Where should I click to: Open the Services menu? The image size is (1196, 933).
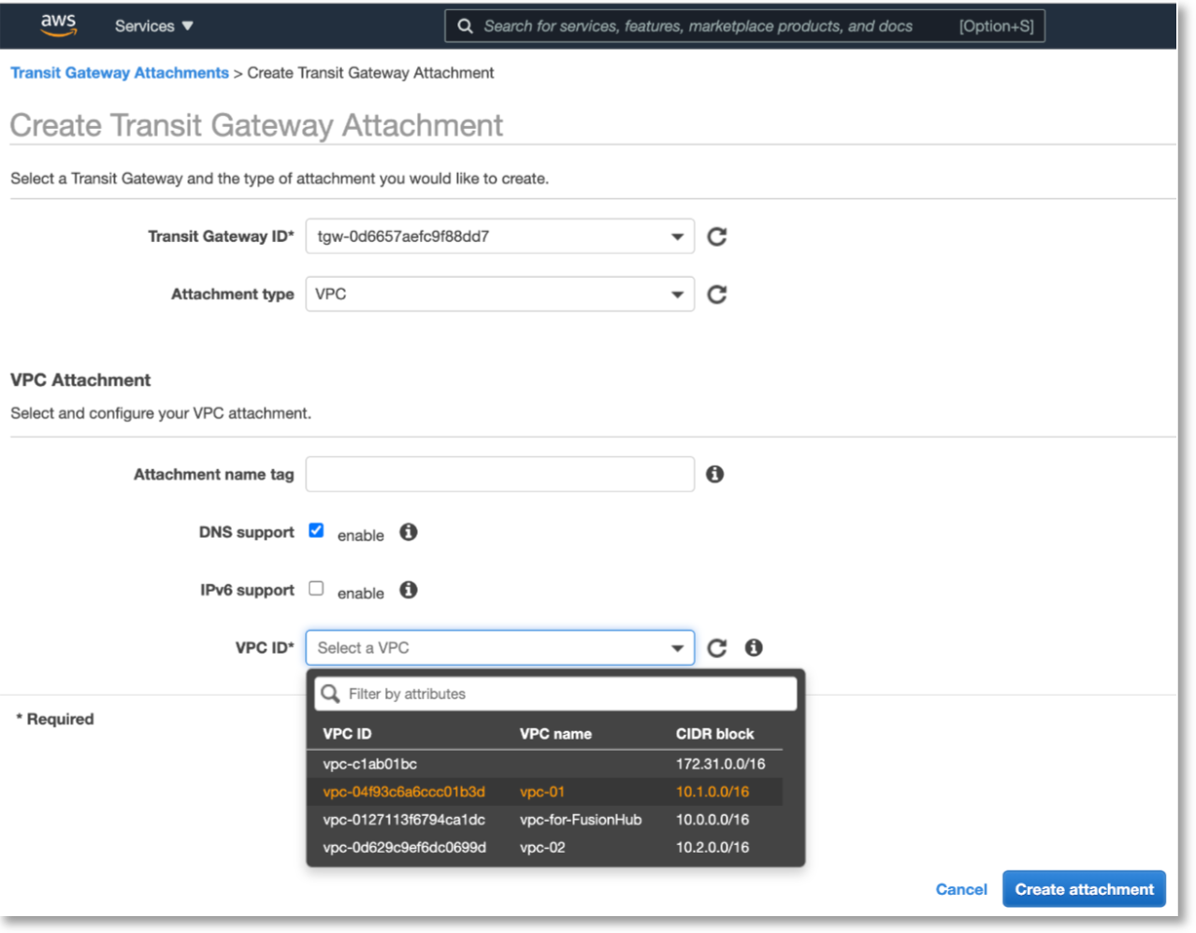(153, 26)
